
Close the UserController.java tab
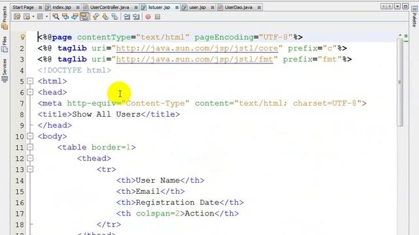pyautogui.click(x=136, y=7)
